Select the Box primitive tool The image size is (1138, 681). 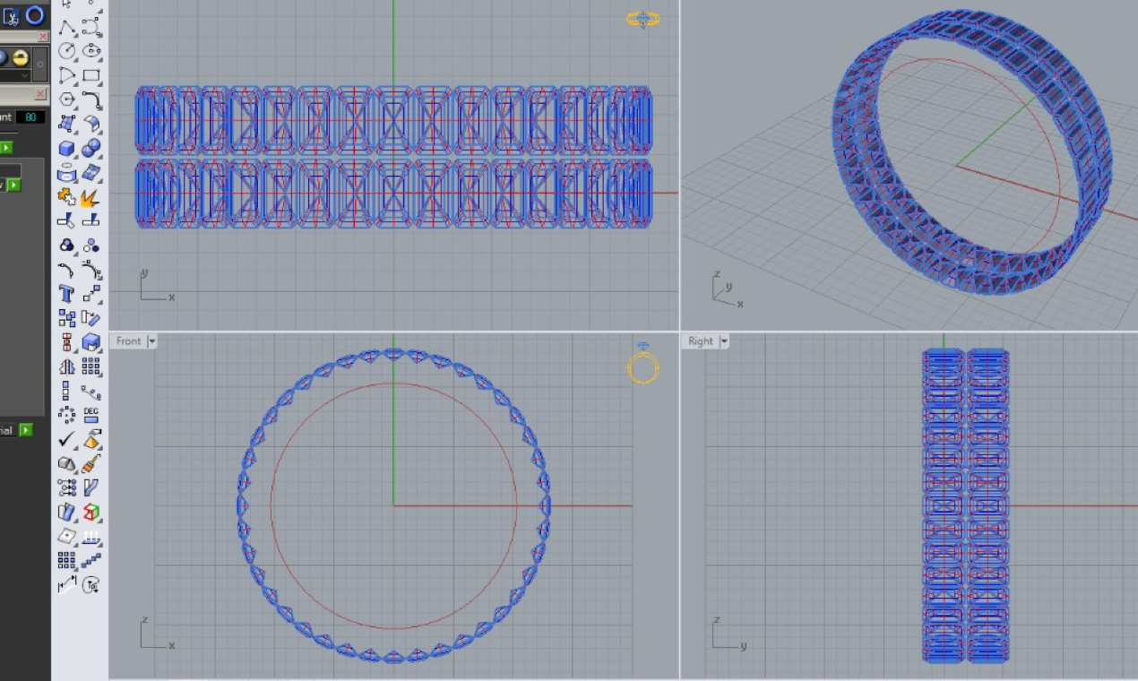coord(65,147)
